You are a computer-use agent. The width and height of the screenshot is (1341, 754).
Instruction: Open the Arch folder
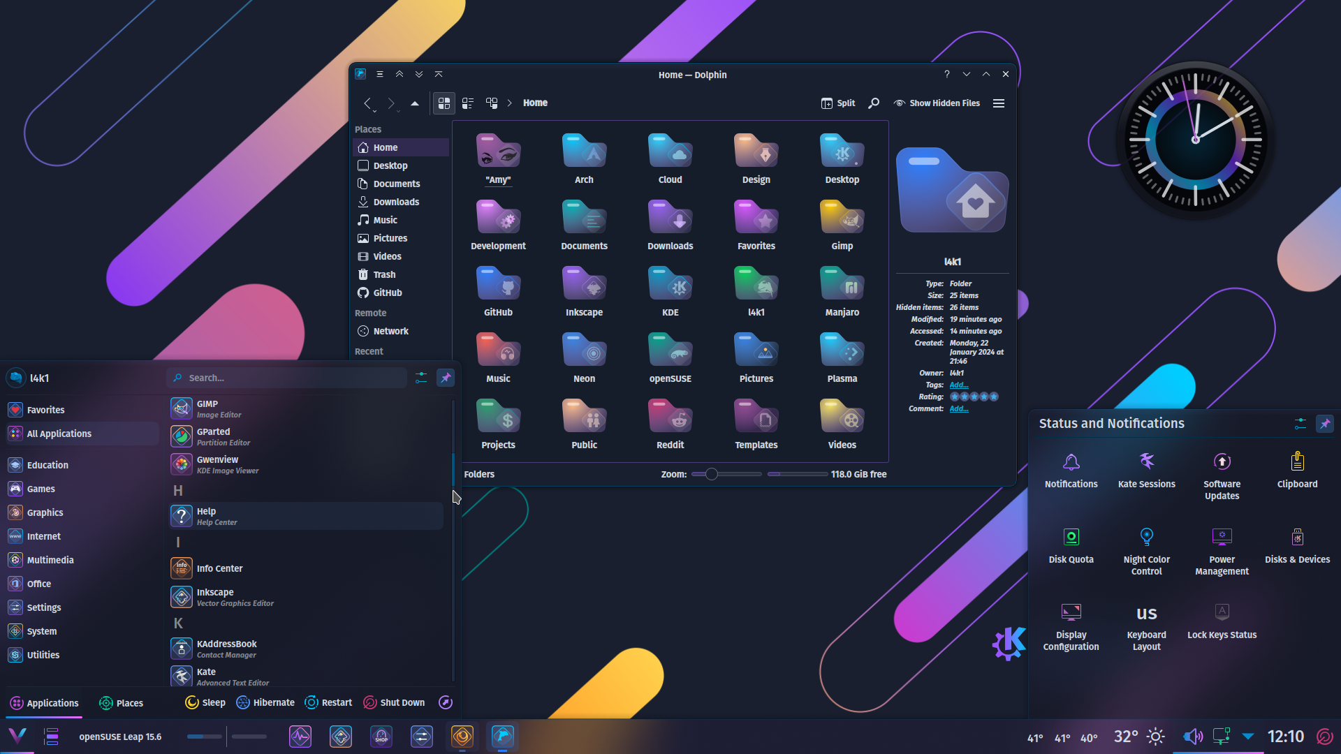click(584, 158)
